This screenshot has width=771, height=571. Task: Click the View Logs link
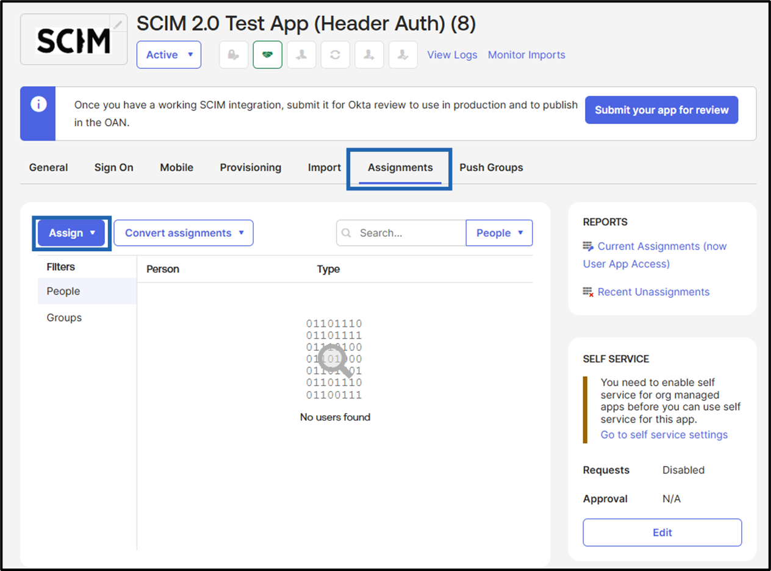pos(453,55)
